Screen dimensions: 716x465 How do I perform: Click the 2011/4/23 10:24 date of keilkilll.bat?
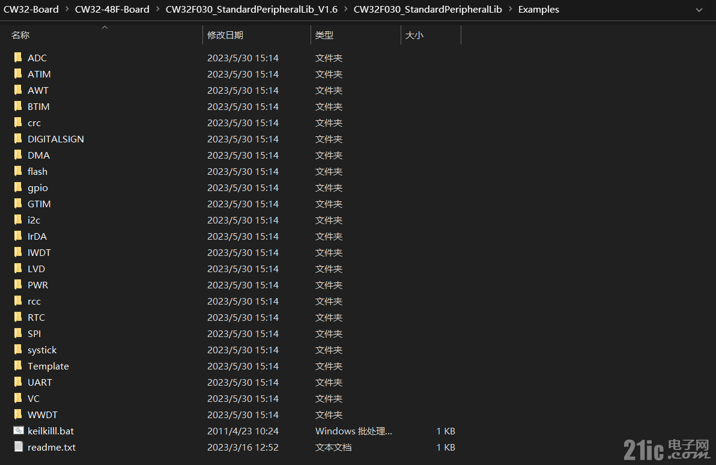click(x=243, y=431)
